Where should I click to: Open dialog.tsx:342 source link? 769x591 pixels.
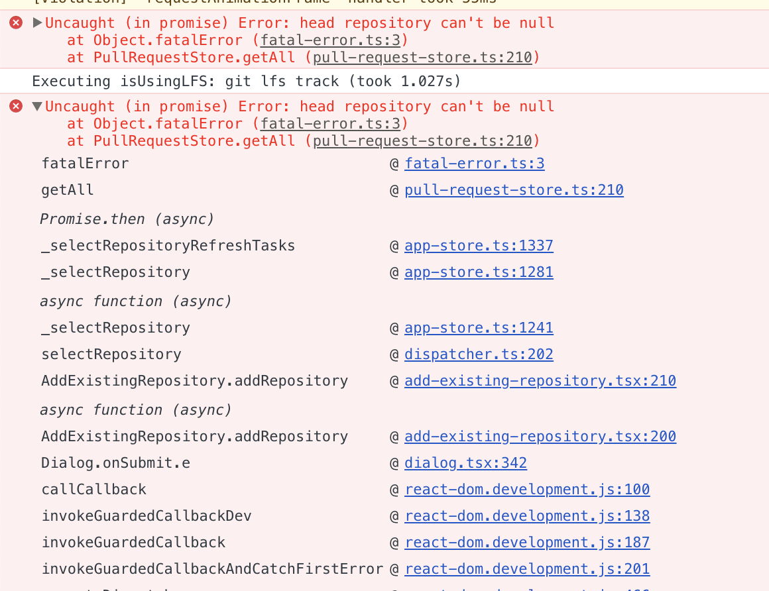(465, 462)
